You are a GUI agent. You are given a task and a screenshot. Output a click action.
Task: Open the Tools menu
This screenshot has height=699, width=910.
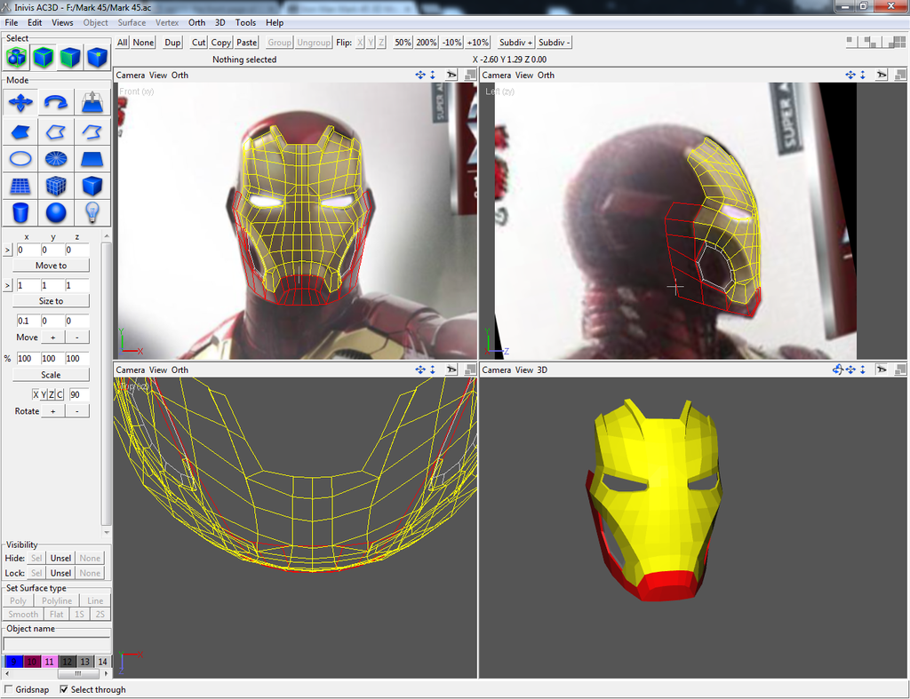[245, 22]
